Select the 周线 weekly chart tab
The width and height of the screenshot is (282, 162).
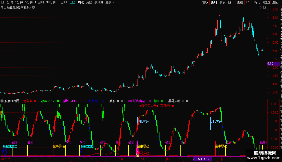[81, 2]
